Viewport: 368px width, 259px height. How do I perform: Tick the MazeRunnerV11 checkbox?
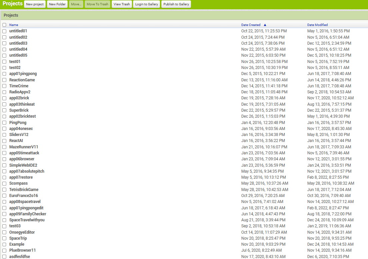click(4, 147)
